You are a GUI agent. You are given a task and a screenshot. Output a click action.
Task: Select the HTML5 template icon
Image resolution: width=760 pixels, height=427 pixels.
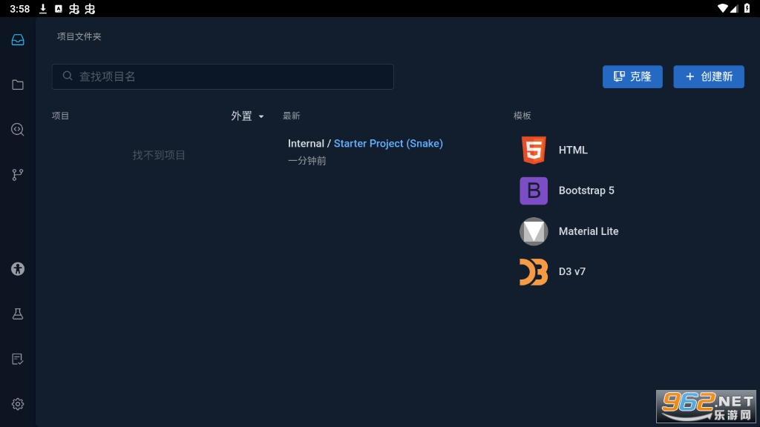pos(533,150)
